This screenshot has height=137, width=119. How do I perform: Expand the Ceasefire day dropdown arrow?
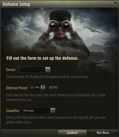click(53, 111)
